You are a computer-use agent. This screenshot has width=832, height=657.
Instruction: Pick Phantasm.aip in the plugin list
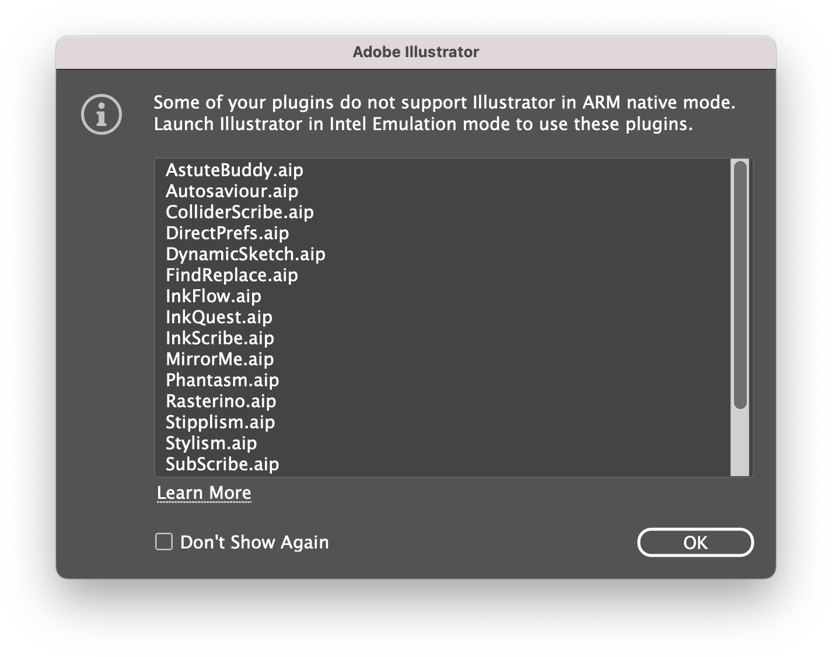pyautogui.click(x=222, y=380)
